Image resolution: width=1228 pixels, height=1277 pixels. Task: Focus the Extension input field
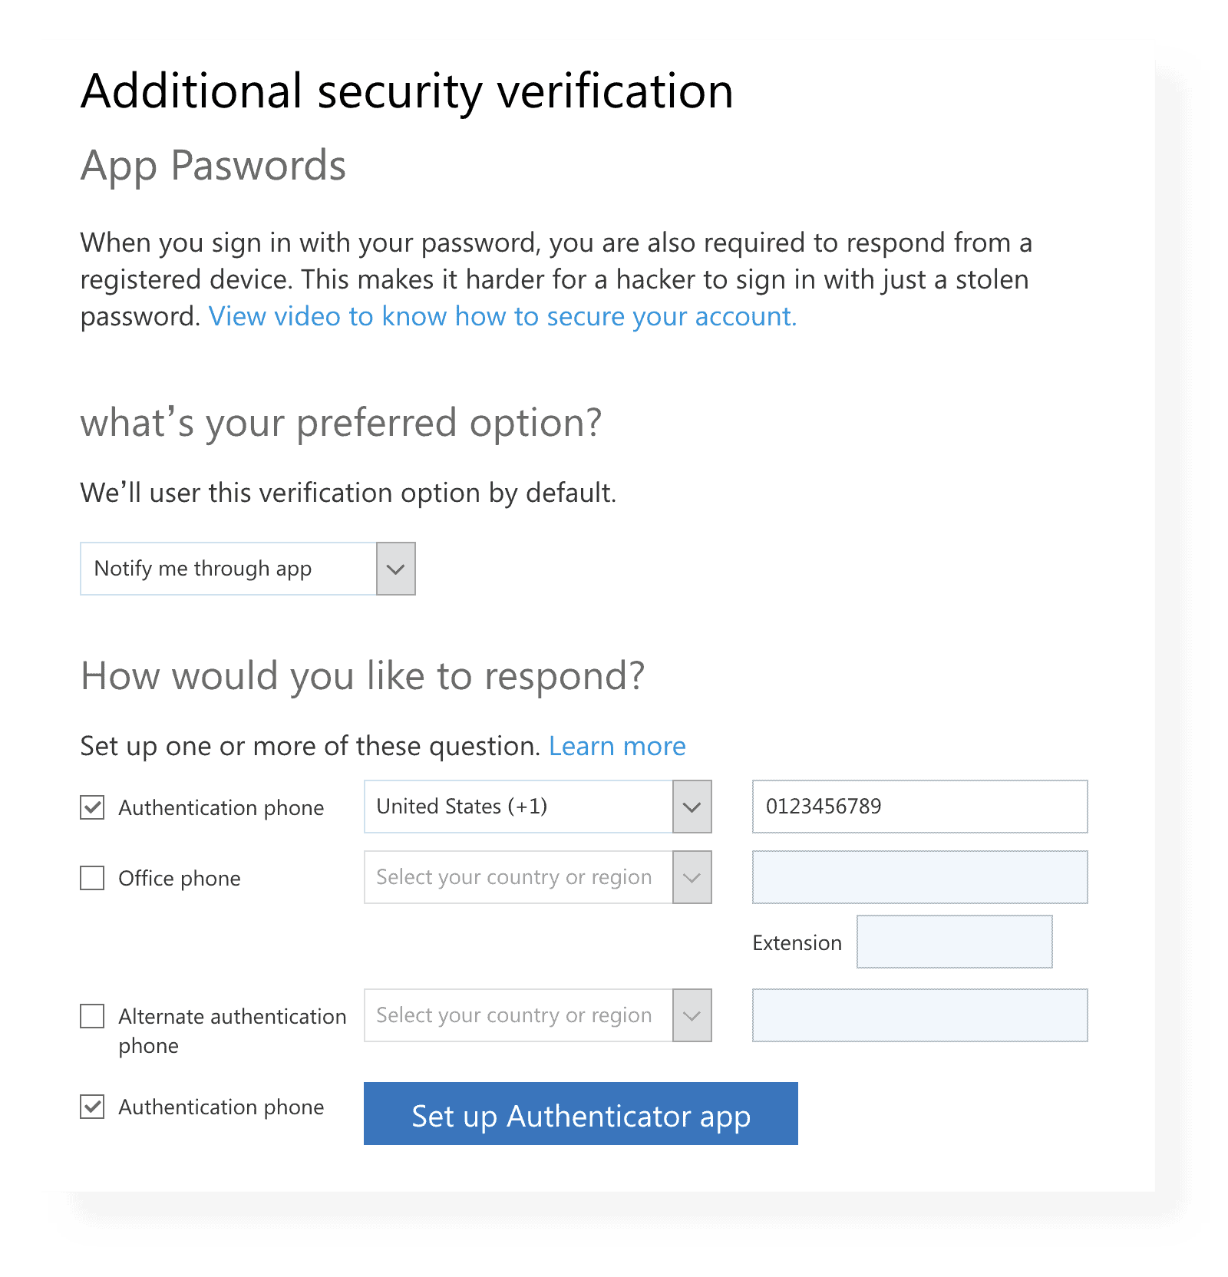(x=954, y=942)
